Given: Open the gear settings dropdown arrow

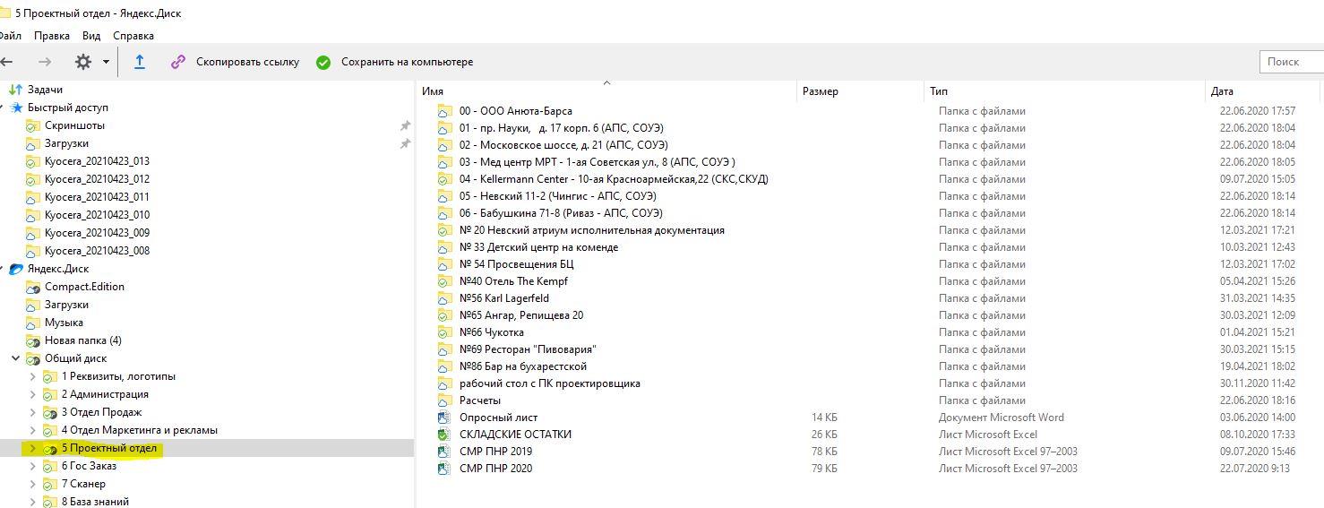Looking at the screenshot, I should point(106,62).
